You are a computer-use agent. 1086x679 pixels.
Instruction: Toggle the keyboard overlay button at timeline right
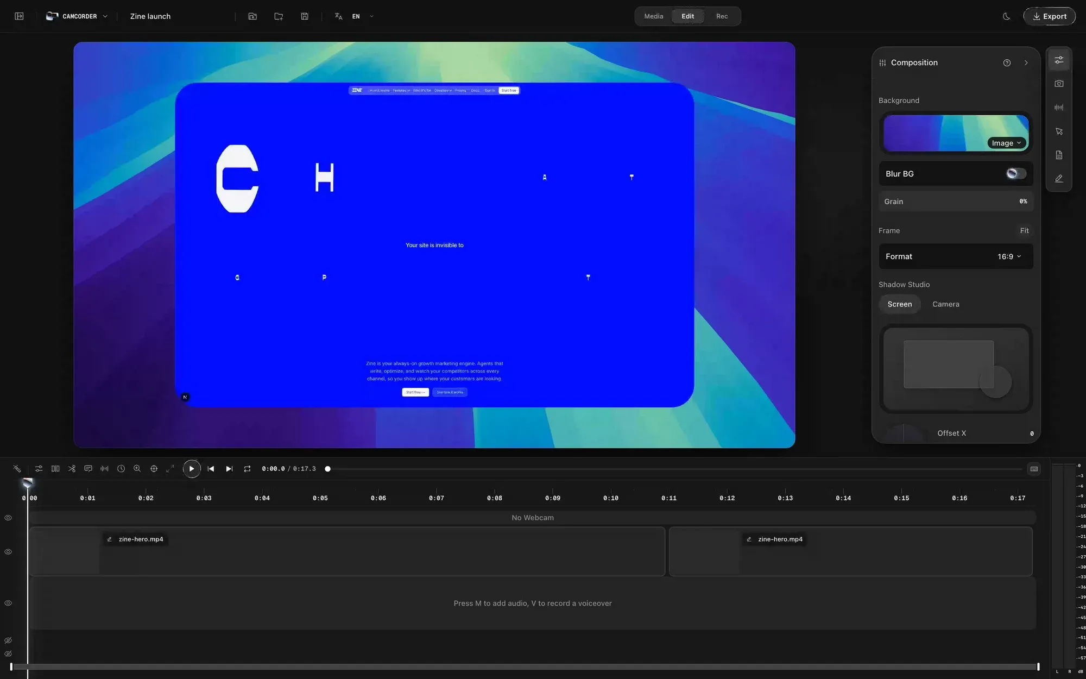[x=1034, y=469]
